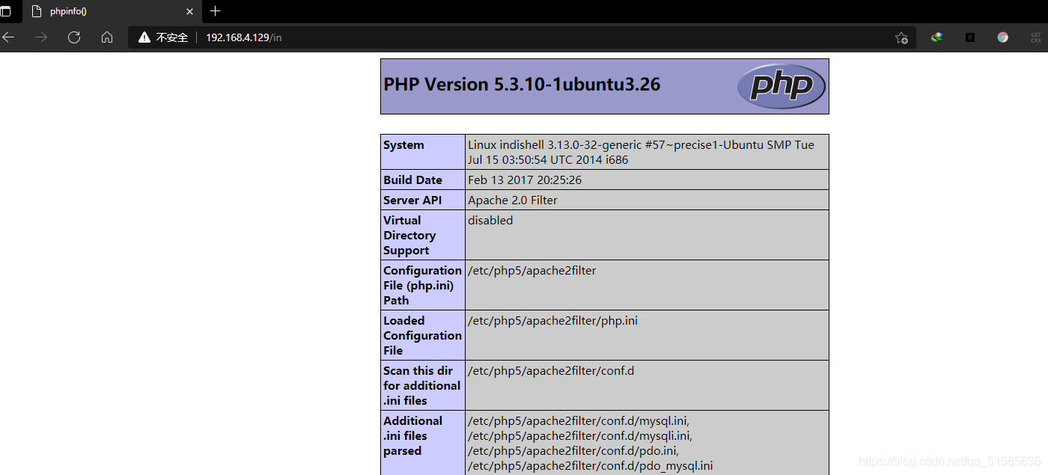The width and height of the screenshot is (1048, 475).
Task: Open the dark square extension icon
Action: point(970,37)
